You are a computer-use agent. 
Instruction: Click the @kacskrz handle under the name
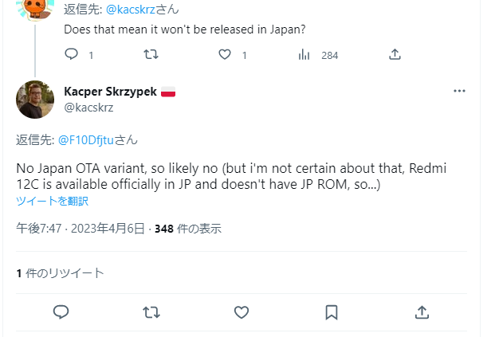[x=88, y=108]
